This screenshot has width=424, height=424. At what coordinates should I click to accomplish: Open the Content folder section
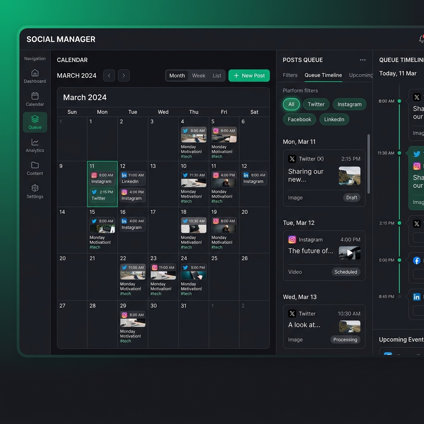35,169
